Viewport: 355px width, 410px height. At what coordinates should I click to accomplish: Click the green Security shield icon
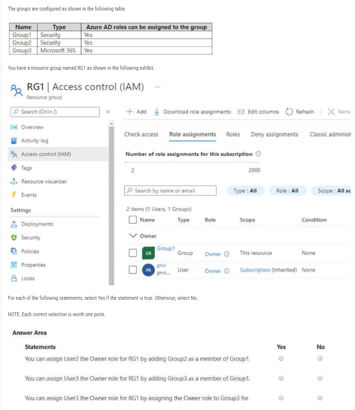tap(14, 237)
